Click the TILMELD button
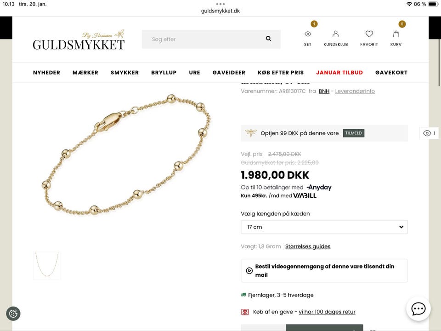Viewport: 441px width, 331px height. click(354, 133)
